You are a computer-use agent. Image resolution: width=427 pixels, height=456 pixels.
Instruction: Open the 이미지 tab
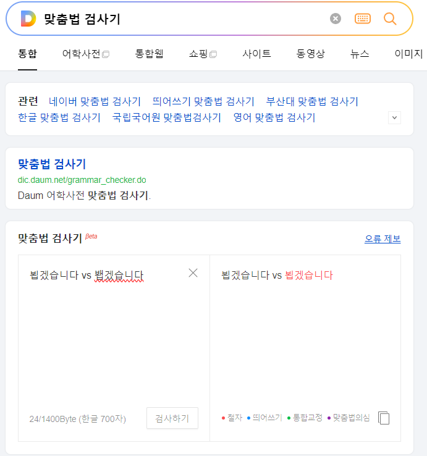pos(408,54)
